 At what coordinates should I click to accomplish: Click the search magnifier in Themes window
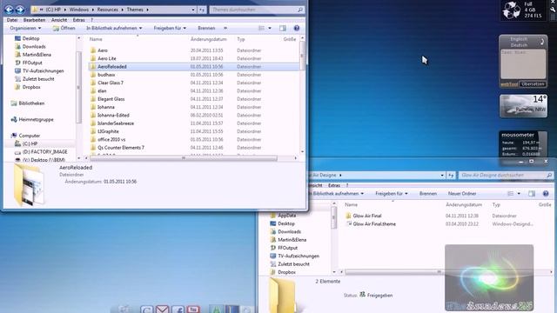[x=300, y=10]
